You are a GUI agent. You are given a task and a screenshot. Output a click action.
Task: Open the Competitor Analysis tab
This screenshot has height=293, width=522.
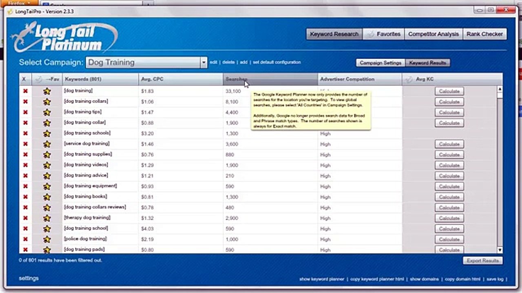pyautogui.click(x=434, y=34)
